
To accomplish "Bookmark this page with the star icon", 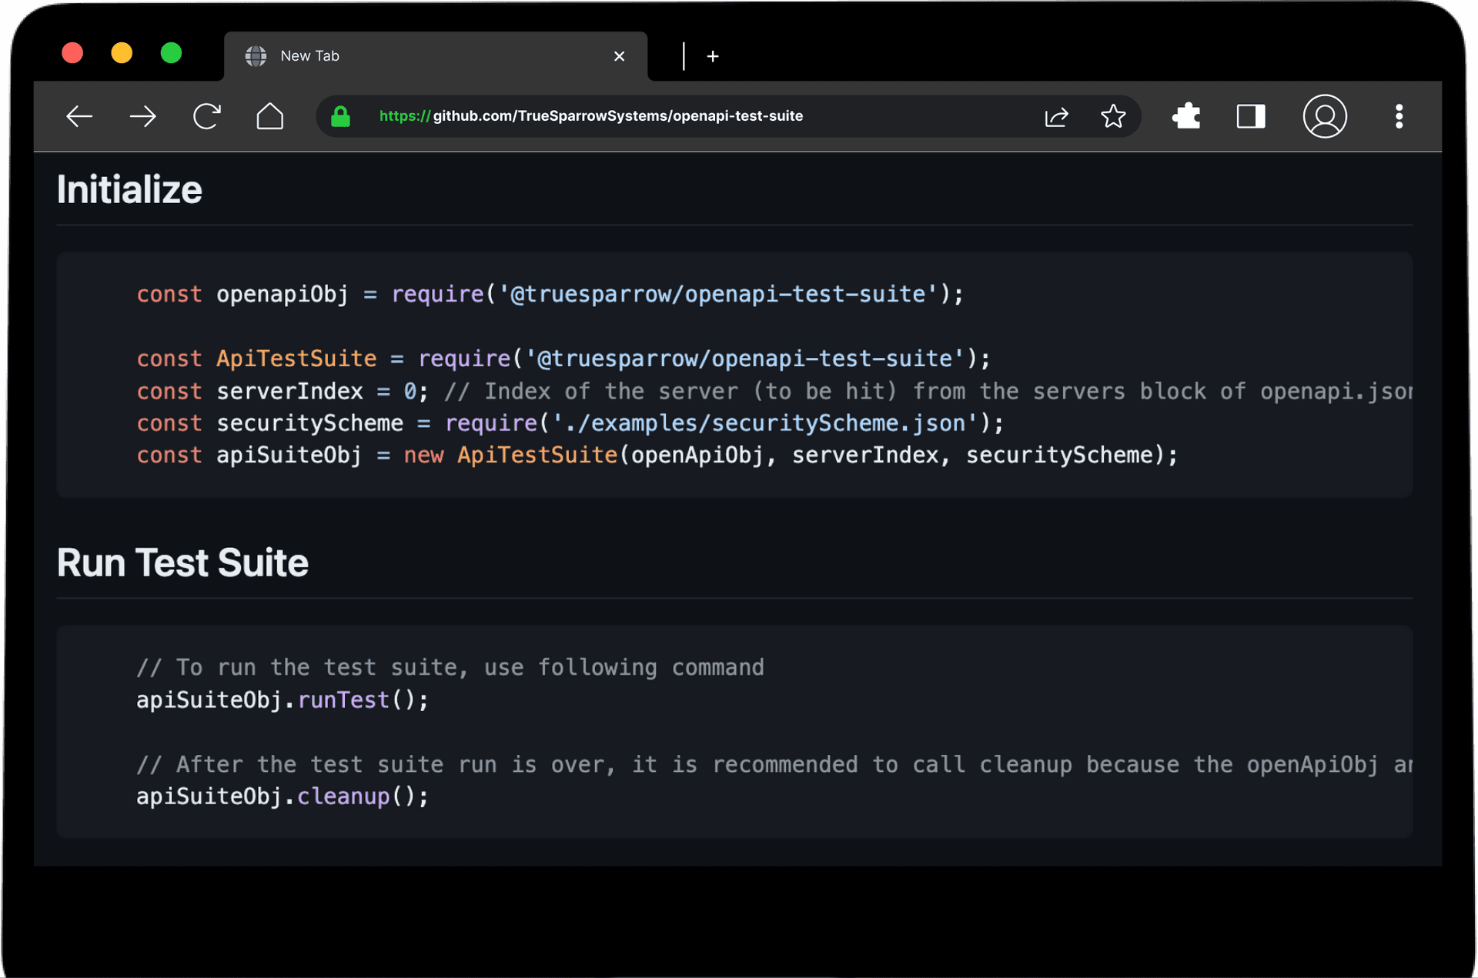I will (x=1113, y=116).
